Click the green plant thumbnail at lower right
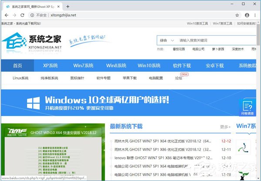 (x=243, y=176)
